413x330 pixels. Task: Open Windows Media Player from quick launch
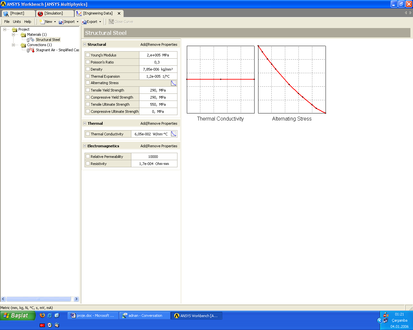(50, 325)
